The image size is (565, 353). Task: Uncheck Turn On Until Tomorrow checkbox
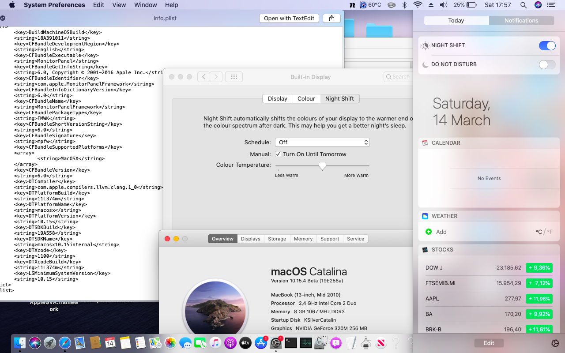[x=278, y=154]
